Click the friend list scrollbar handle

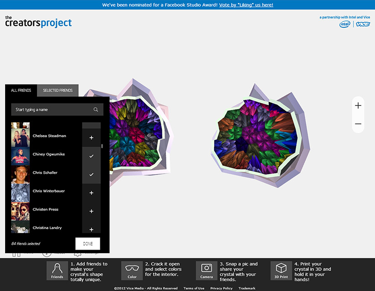102,146
